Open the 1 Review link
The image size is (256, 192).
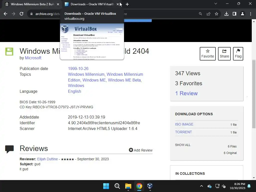coord(186,93)
